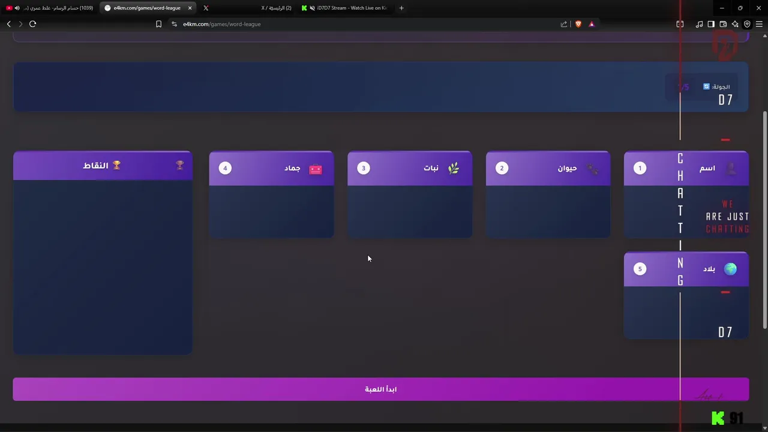Switch to the YouTube حسام الرسام tab

50,8
